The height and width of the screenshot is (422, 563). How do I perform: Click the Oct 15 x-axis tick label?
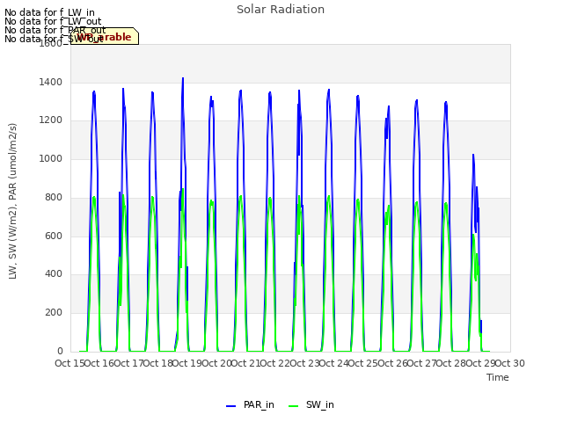pos(69,363)
